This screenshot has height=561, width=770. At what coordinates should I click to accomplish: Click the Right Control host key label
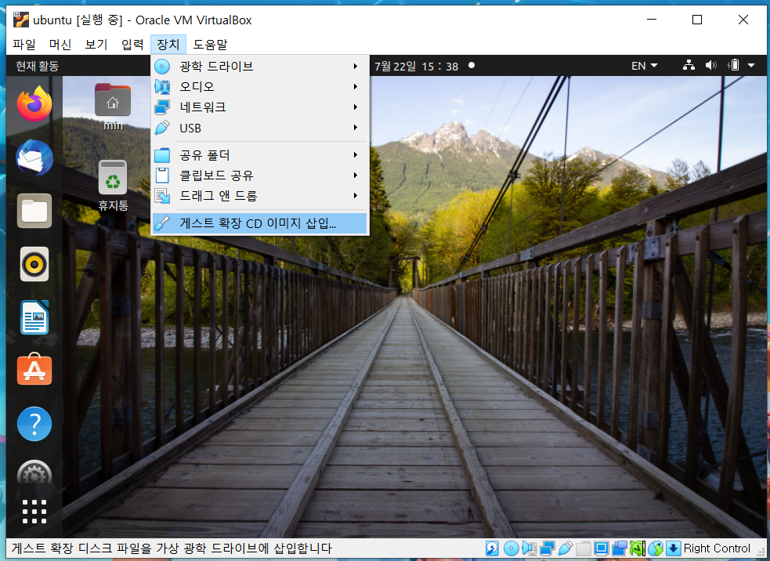717,548
